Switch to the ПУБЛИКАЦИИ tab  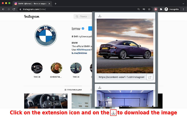click(73, 90)
